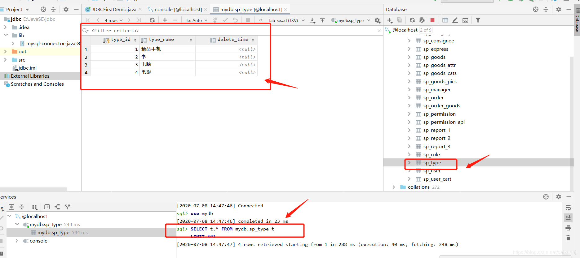This screenshot has width=580, height=258.
Task: Click print icon in console output sidebar
Action: pyautogui.click(x=568, y=228)
